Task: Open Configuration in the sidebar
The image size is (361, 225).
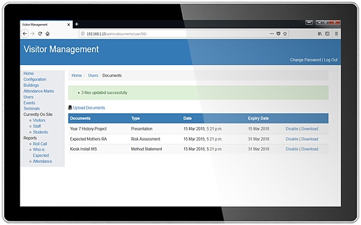Action: (x=35, y=79)
